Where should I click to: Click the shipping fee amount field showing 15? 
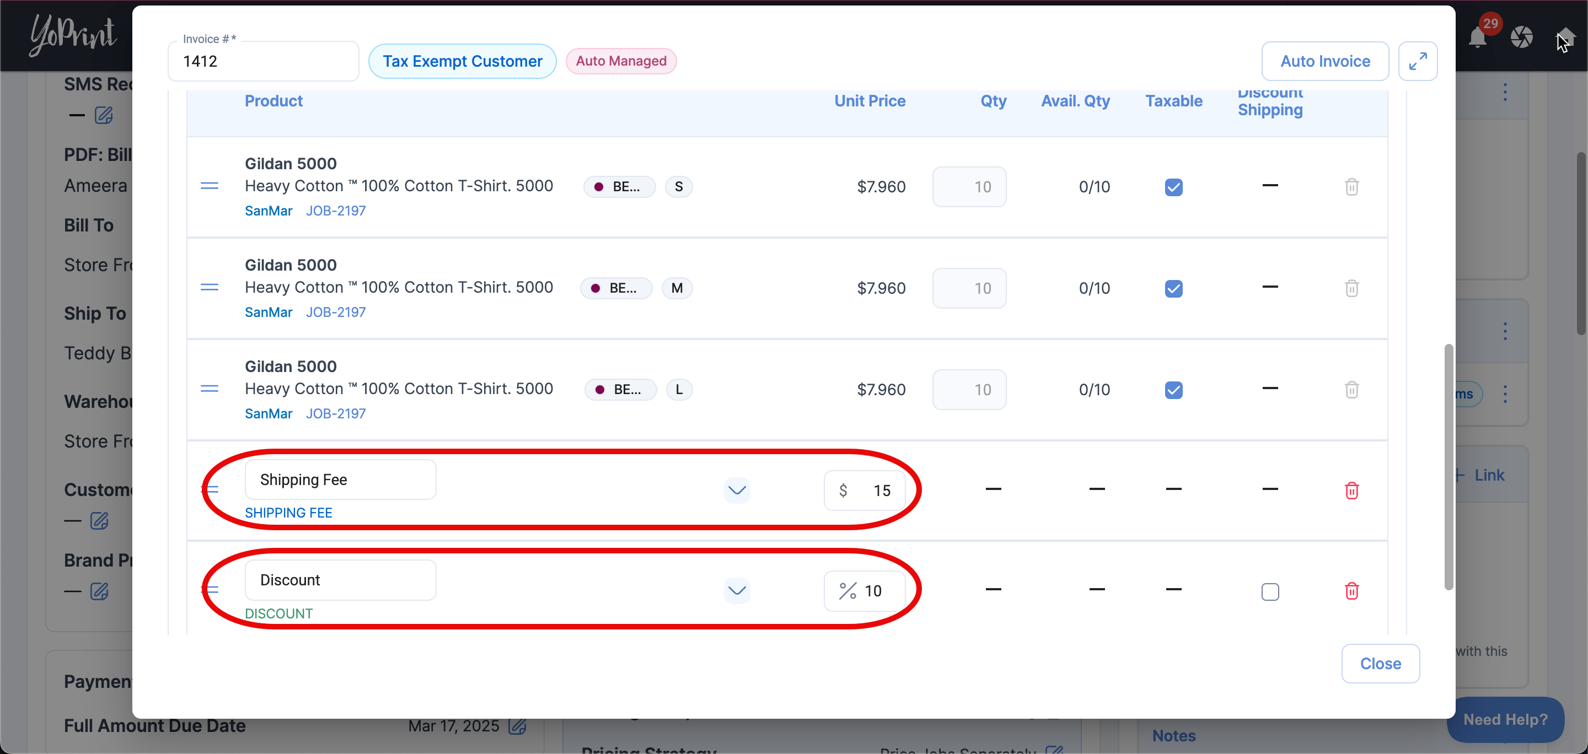coord(864,491)
